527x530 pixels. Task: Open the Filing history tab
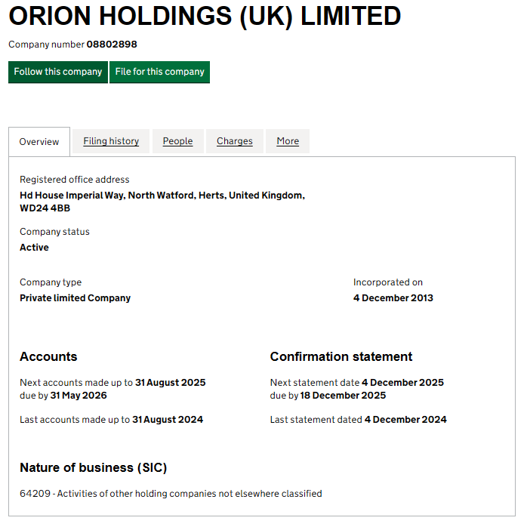[111, 141]
